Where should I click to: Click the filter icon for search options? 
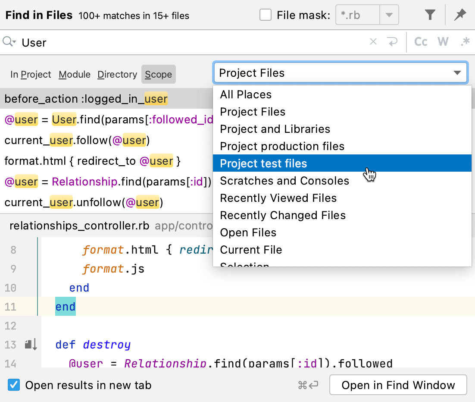tap(430, 16)
